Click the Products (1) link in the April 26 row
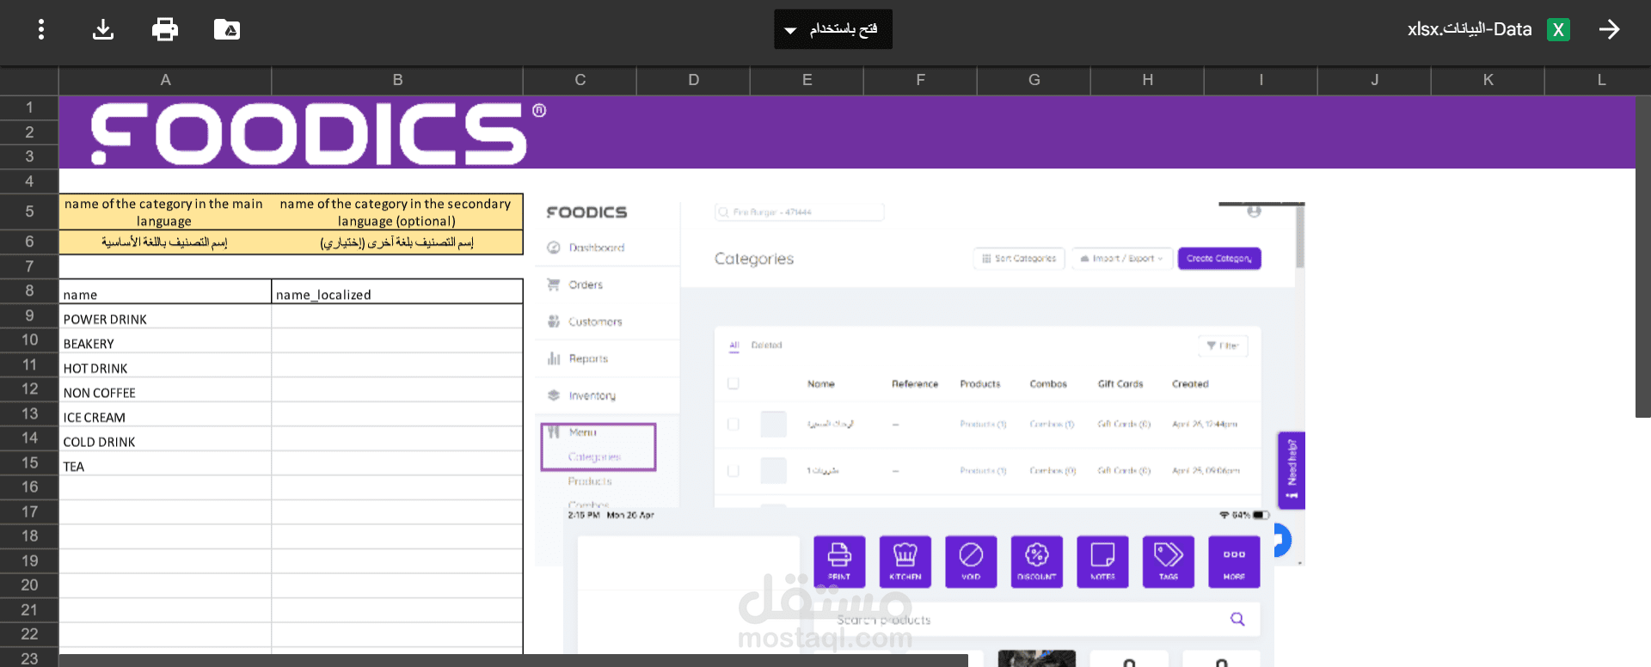The height and width of the screenshot is (667, 1651). point(983,424)
